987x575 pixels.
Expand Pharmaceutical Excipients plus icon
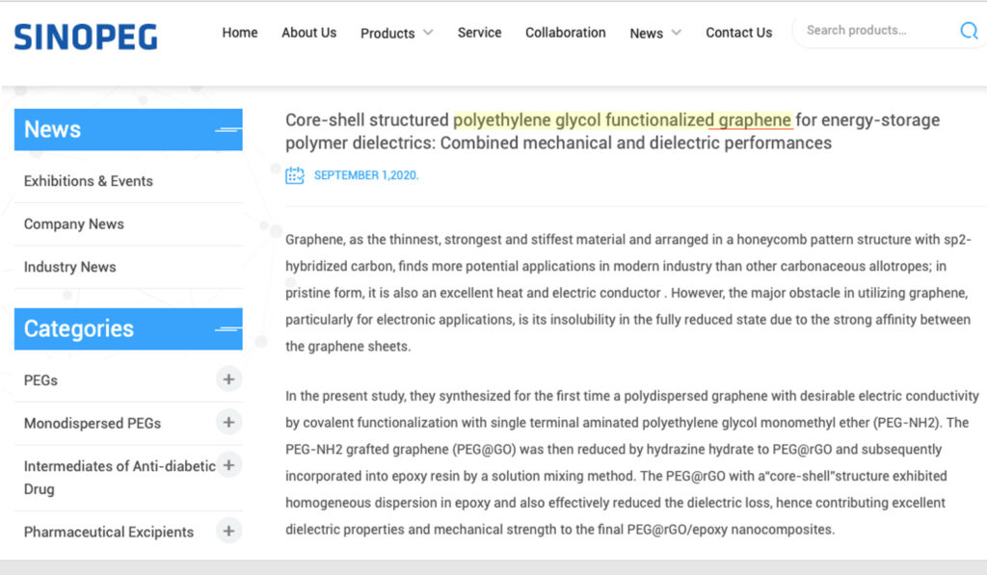[228, 531]
